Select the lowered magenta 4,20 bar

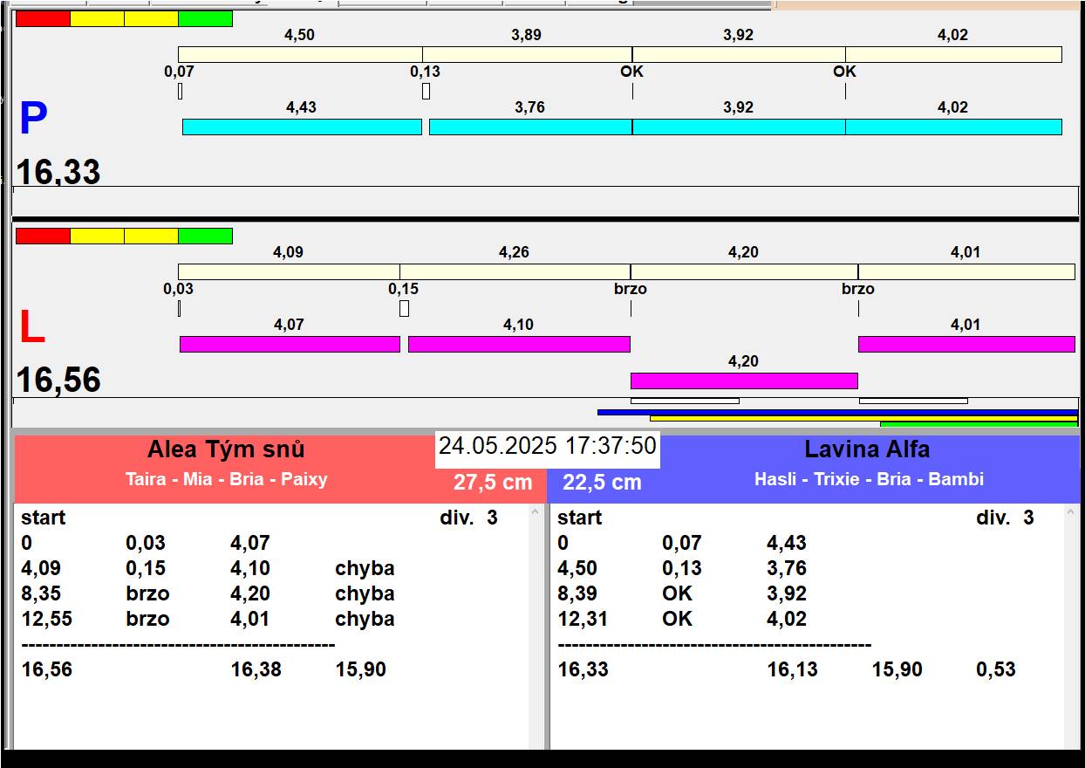point(744,381)
